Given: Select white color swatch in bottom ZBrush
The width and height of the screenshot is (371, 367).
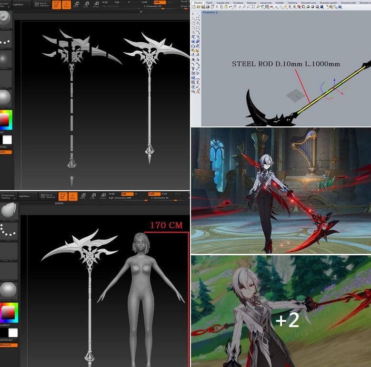Looking at the screenshot, I should coord(13,332).
